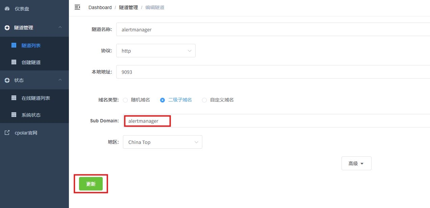Click inside the Sub Domain field
Viewport: 430px width, 208px height.
click(147, 121)
